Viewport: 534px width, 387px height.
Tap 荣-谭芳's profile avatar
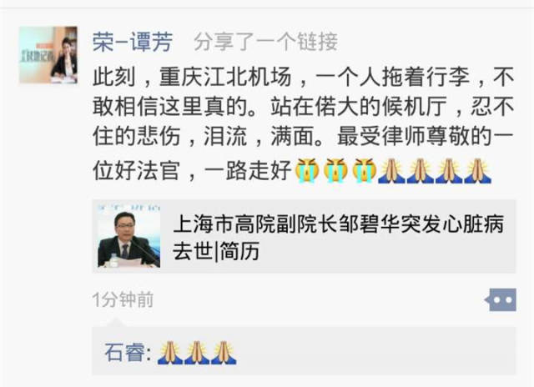coord(48,55)
